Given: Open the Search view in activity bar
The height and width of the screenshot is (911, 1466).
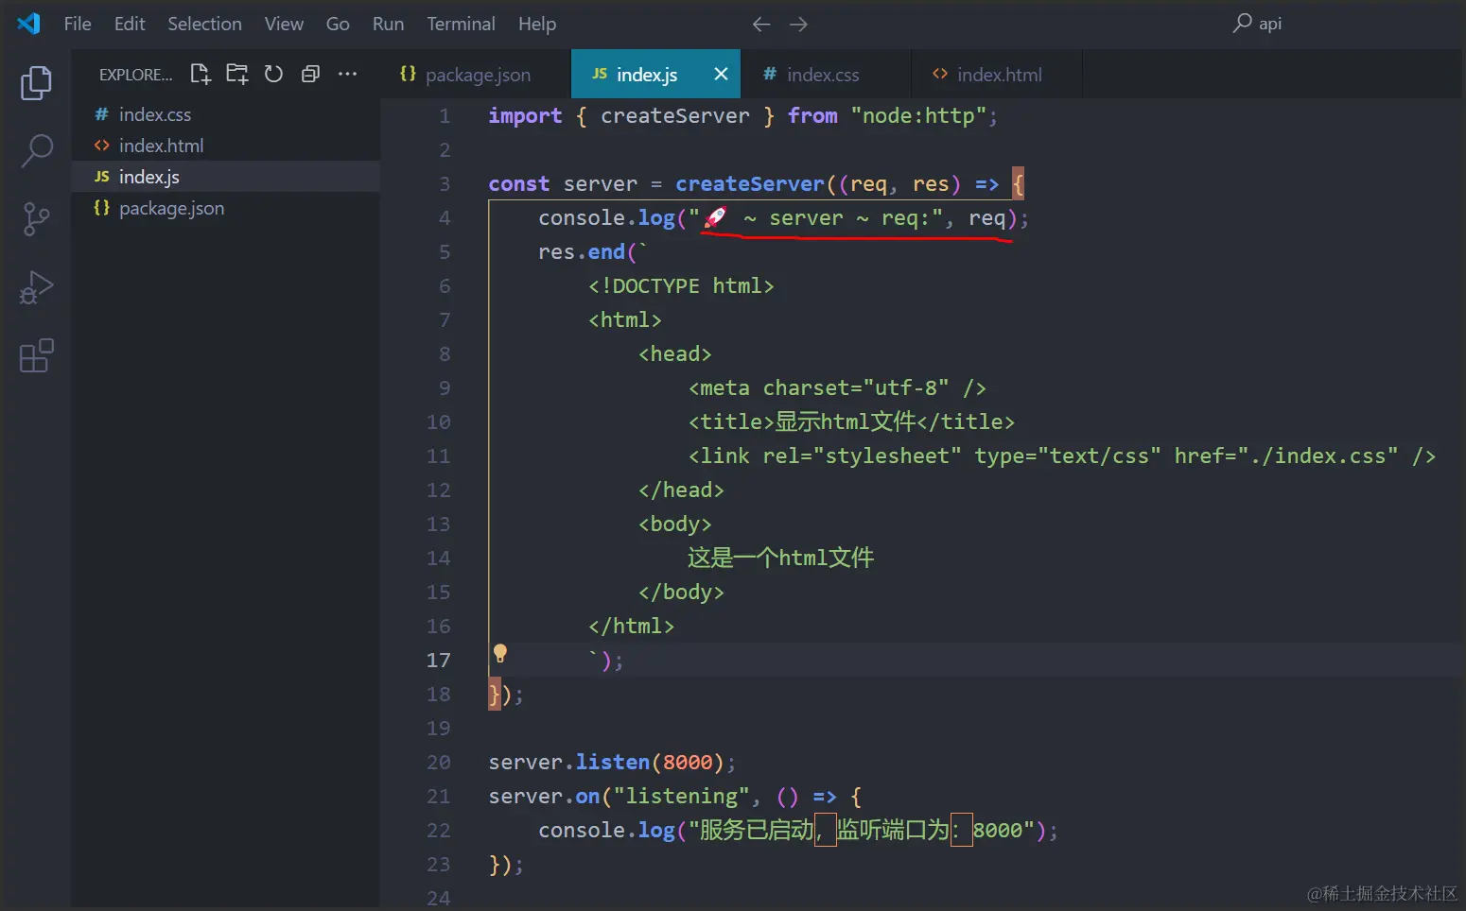Looking at the screenshot, I should click(36, 151).
